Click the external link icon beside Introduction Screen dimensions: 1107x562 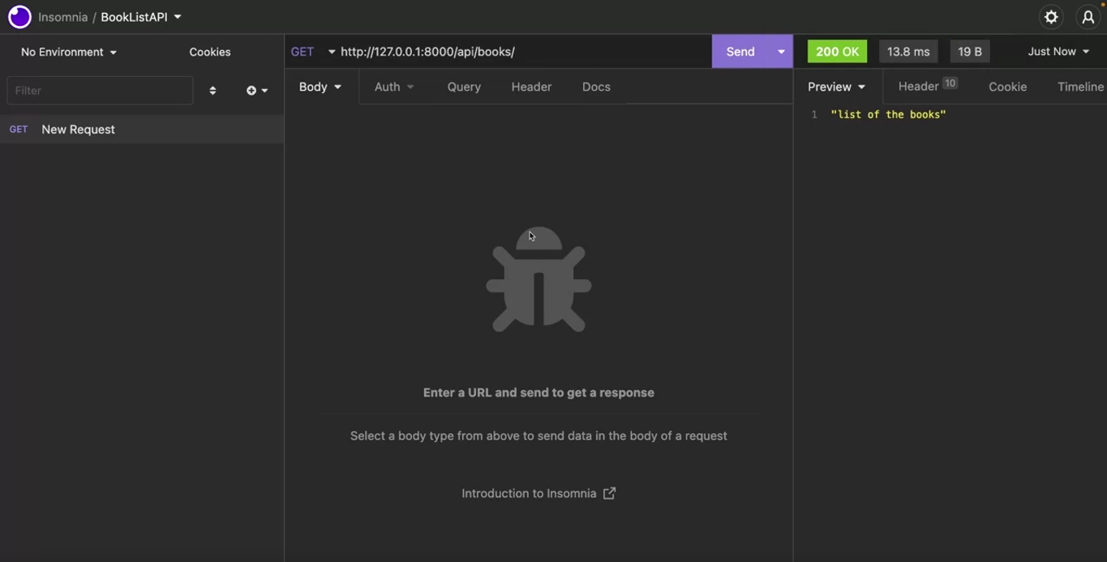coord(609,493)
